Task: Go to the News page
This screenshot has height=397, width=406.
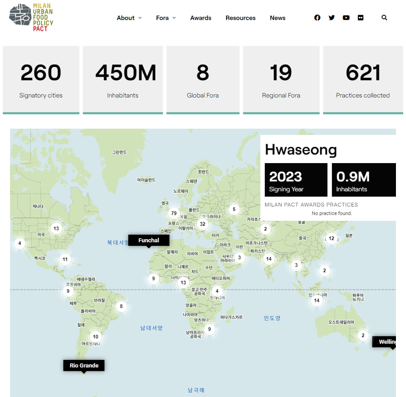Action: pos(277,18)
